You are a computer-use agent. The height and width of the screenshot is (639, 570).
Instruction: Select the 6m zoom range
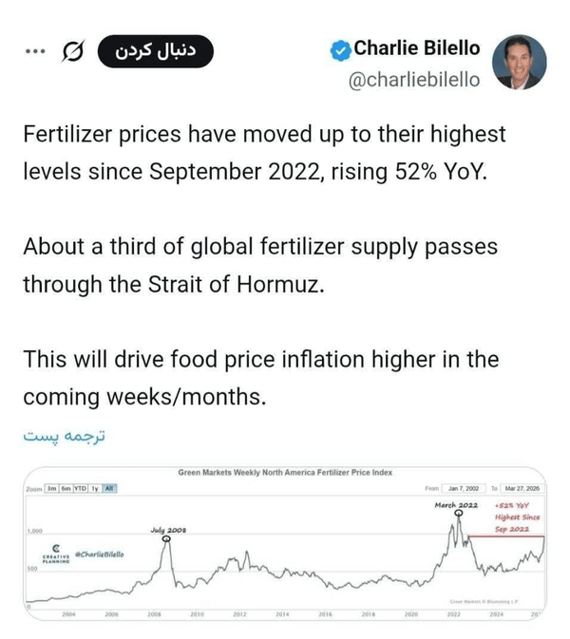pos(66,488)
